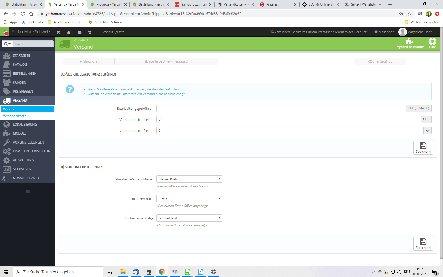Open messages envelope icon in top bar
Screen dimensions: 443x277
click(80, 32)
